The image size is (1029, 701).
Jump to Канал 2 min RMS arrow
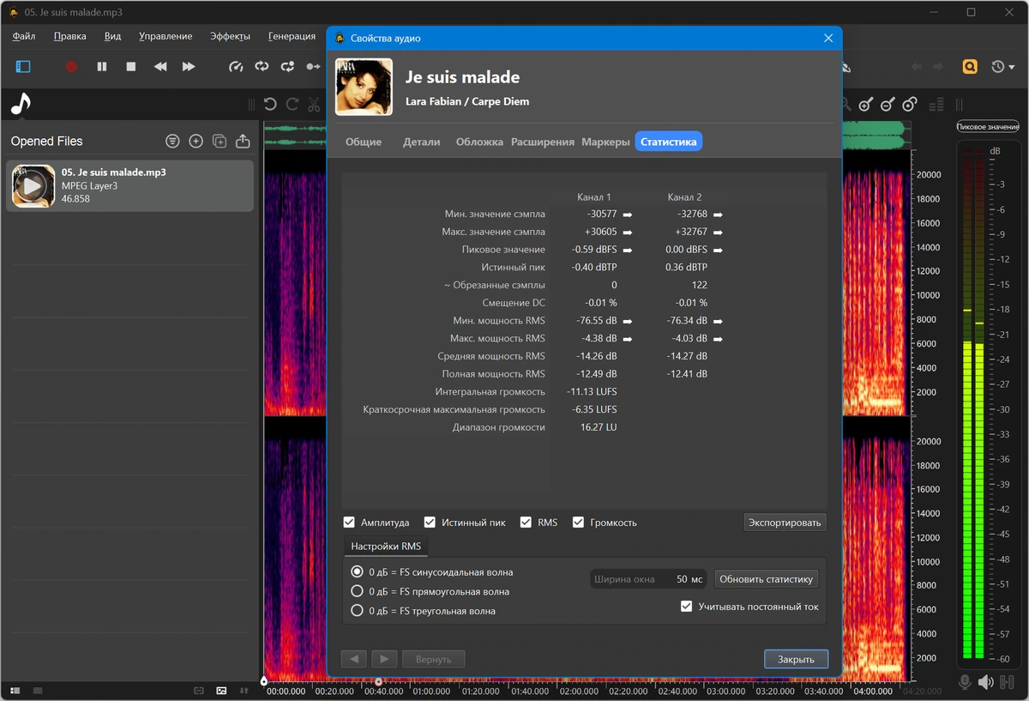[x=718, y=320]
